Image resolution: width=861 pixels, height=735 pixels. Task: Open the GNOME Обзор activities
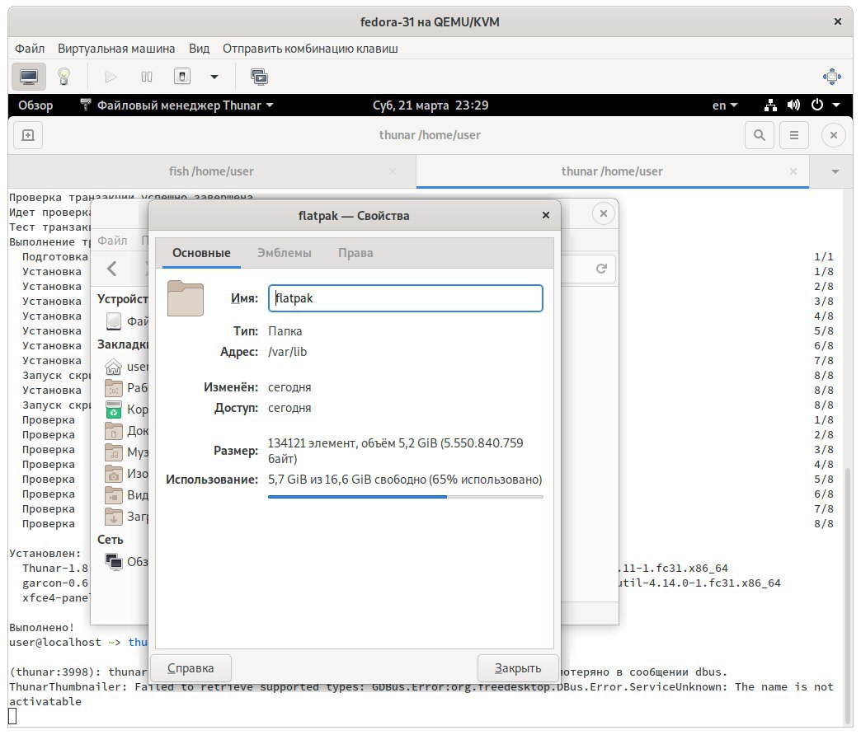pyautogui.click(x=35, y=105)
